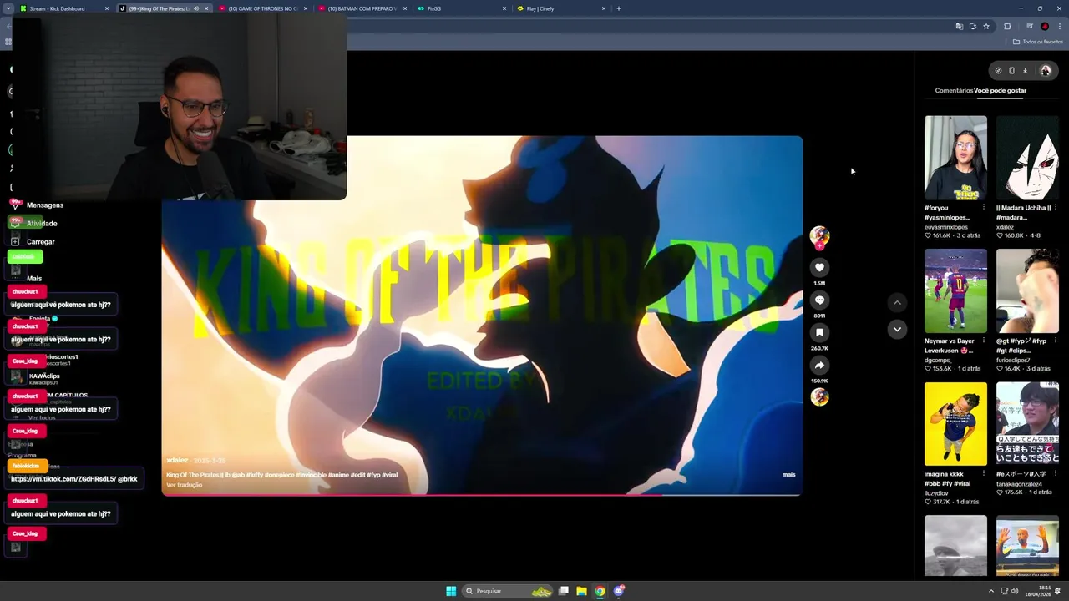Go to the next video
Viewport: 1069px width, 601px height.
(897, 329)
